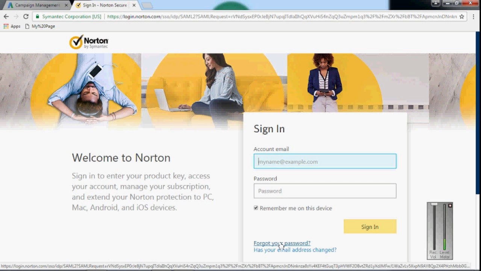Uncheck Remember me on this device
The image size is (481, 271).
tap(256, 208)
